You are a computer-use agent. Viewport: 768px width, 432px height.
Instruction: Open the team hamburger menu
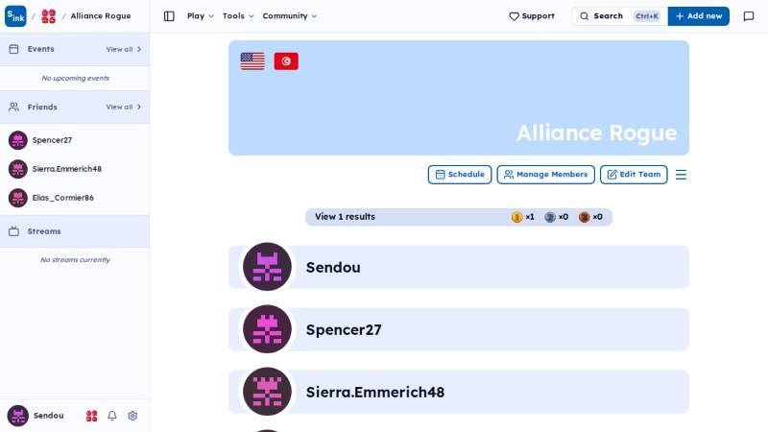681,175
